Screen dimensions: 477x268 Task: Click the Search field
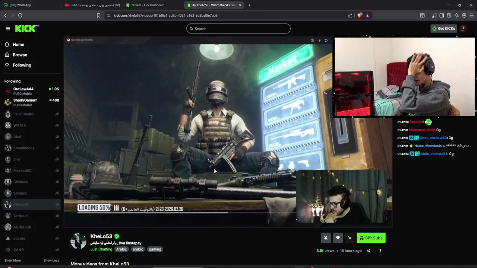click(238, 29)
